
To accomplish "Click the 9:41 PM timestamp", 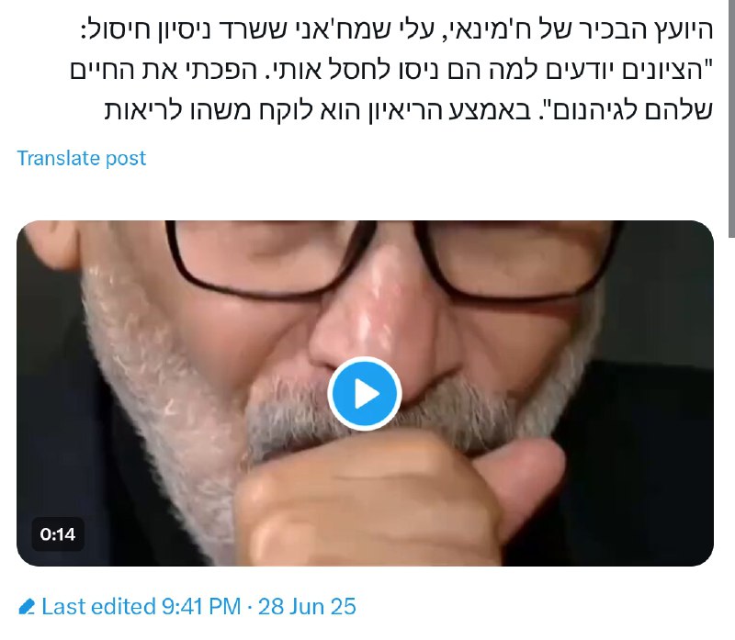I will coord(201,607).
